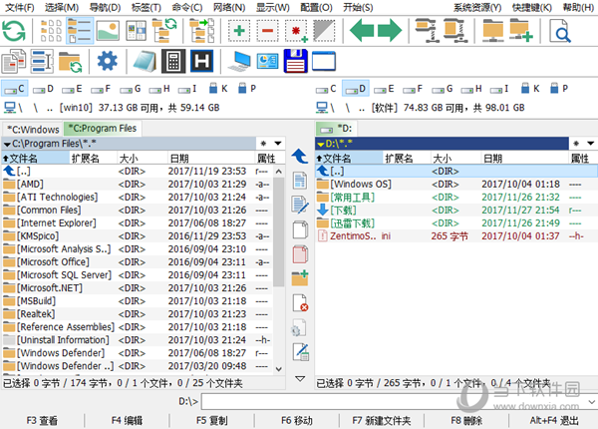This screenshot has height=429, width=598.
Task: Click the synchronize directories folder icon
Action: coord(70,62)
